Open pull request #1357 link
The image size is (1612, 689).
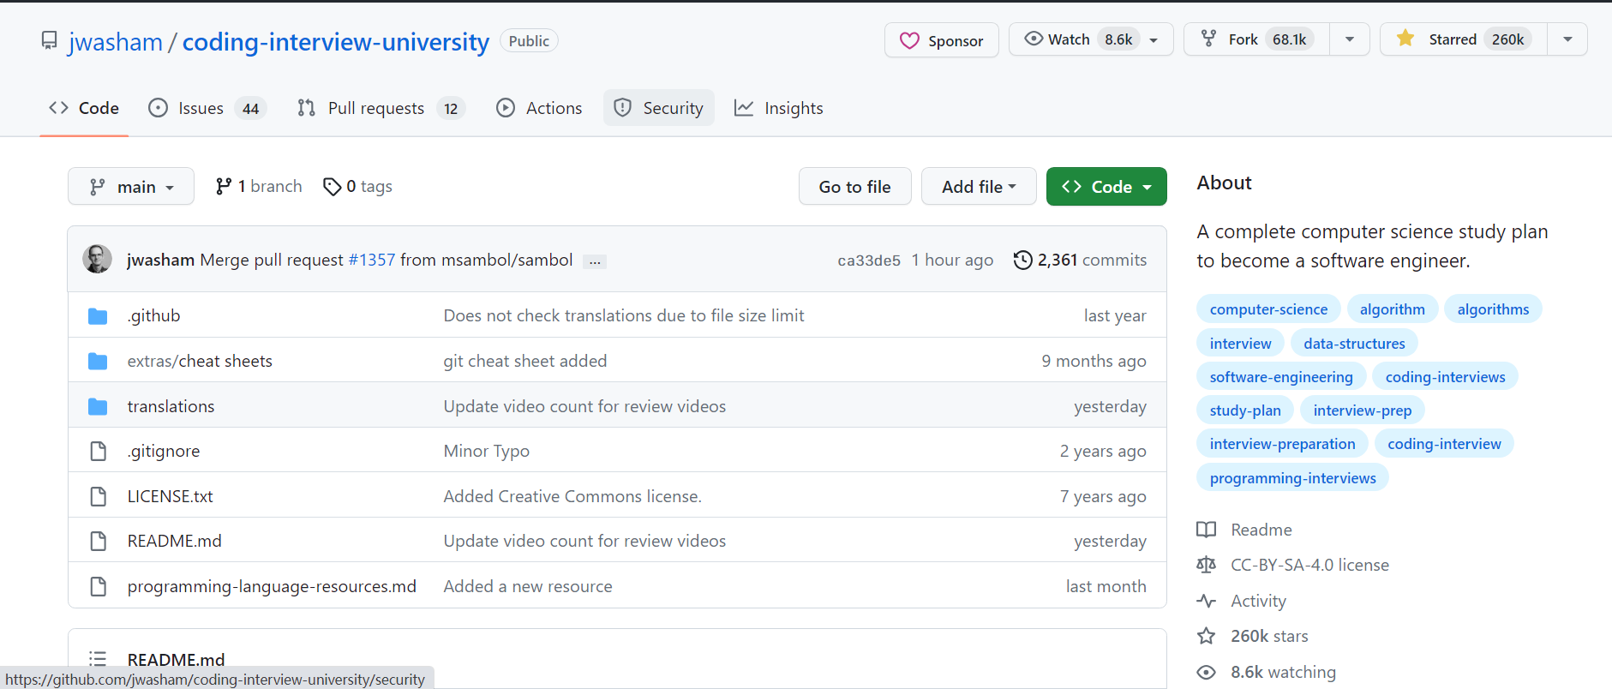pos(371,260)
